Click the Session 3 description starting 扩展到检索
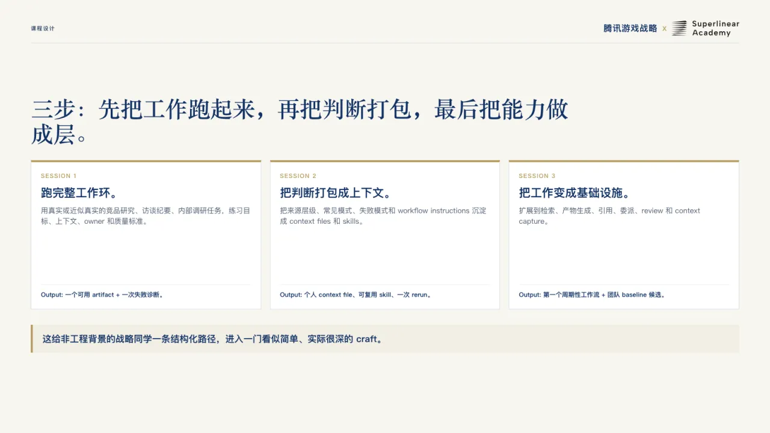The image size is (770, 433). [x=609, y=216]
